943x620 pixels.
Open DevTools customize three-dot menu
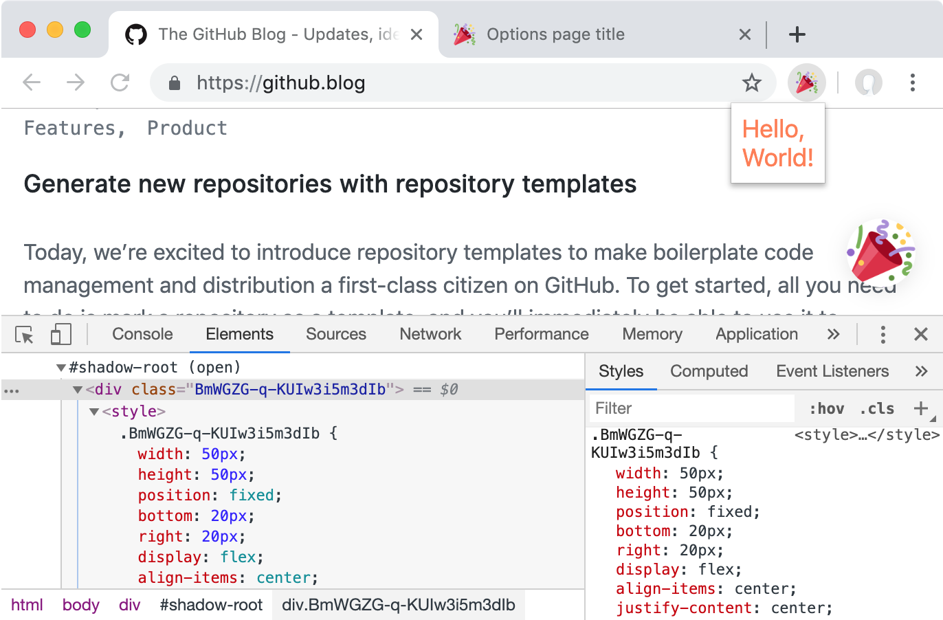tap(883, 335)
